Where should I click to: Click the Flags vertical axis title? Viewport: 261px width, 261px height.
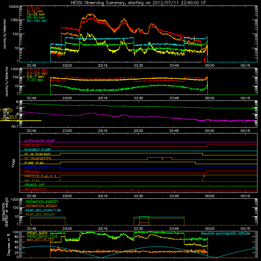tap(13, 163)
